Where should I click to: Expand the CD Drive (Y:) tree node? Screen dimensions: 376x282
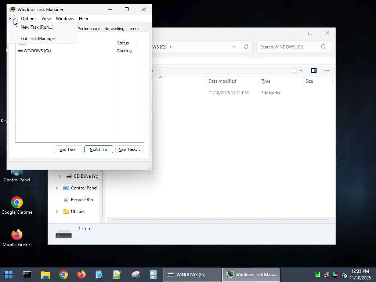point(60,176)
